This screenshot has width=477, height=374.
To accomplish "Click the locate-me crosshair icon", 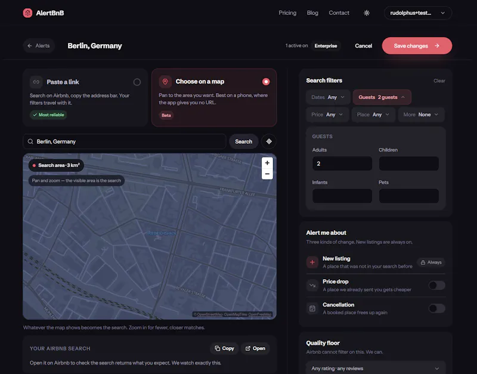I will [269, 141].
